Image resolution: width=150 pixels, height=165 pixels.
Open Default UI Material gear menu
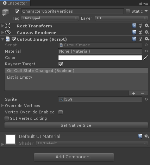pos(147,136)
